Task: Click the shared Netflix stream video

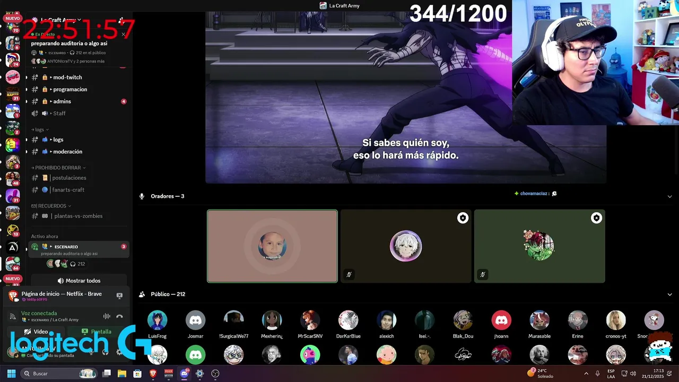Action: click(x=406, y=98)
